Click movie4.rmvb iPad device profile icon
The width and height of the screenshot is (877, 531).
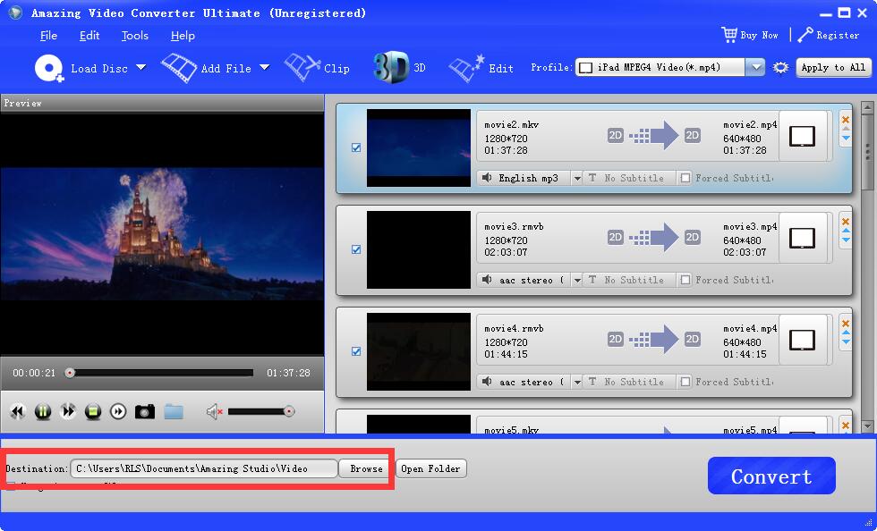(802, 340)
